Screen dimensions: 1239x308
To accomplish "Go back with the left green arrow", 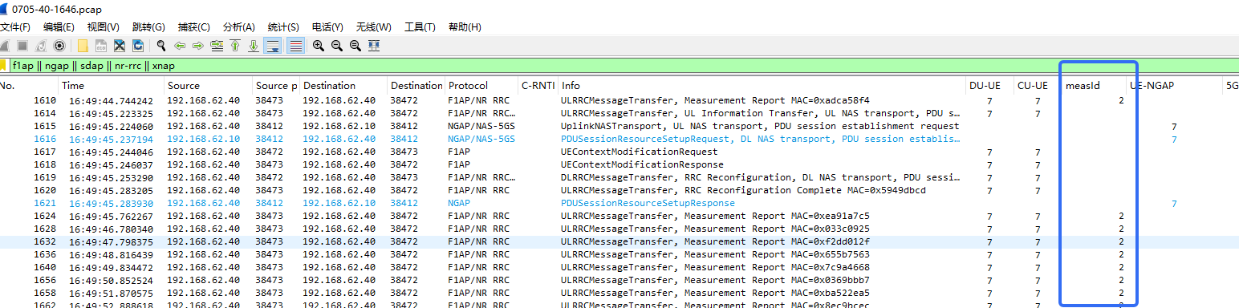I will tap(180, 46).
